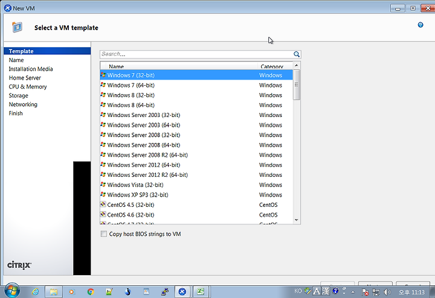The height and width of the screenshot is (298, 435).
Task: Click the Windows 7 (64-bit) template icon
Action: (x=103, y=84)
